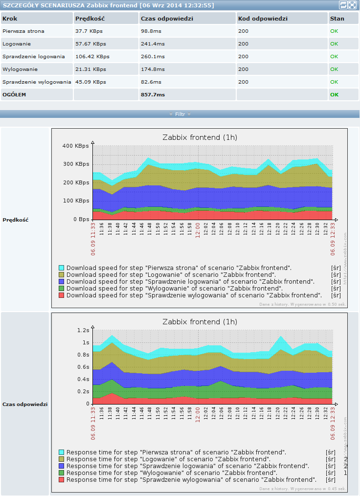Click the 260.1ms response time value
Screen dimensions: 360x496
click(x=153, y=57)
